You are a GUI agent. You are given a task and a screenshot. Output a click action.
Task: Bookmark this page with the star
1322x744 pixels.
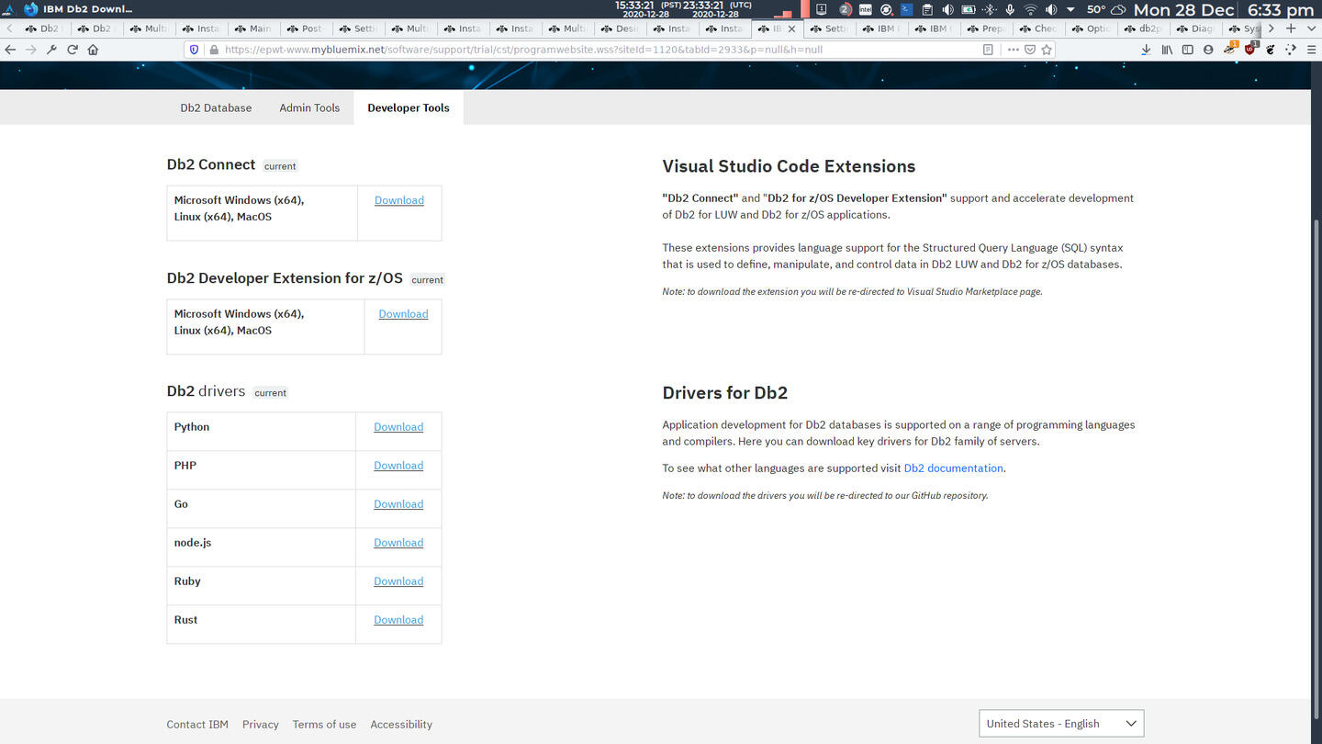click(1047, 50)
